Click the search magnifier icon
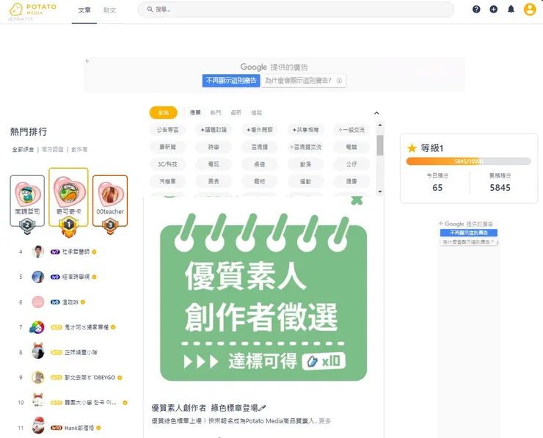543x438 pixels. pyautogui.click(x=150, y=10)
